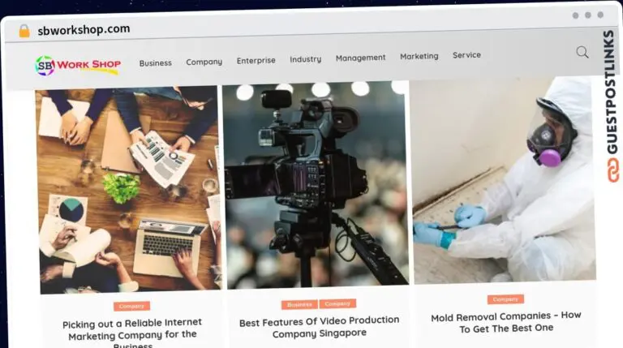Click the Business tag under the camera image
623x348 pixels.
click(x=299, y=305)
